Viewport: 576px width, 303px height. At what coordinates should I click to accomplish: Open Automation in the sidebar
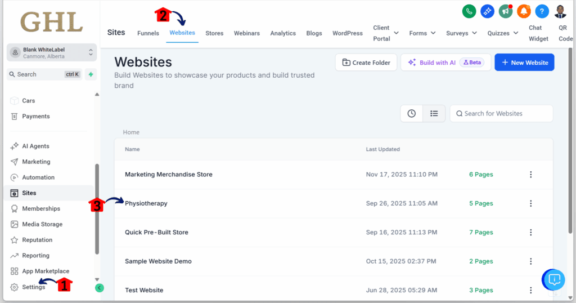point(38,177)
